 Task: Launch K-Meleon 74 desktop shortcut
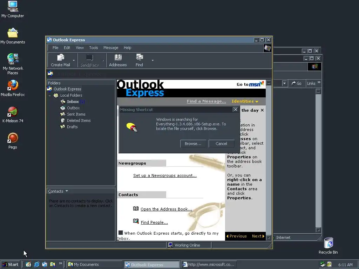point(13,115)
